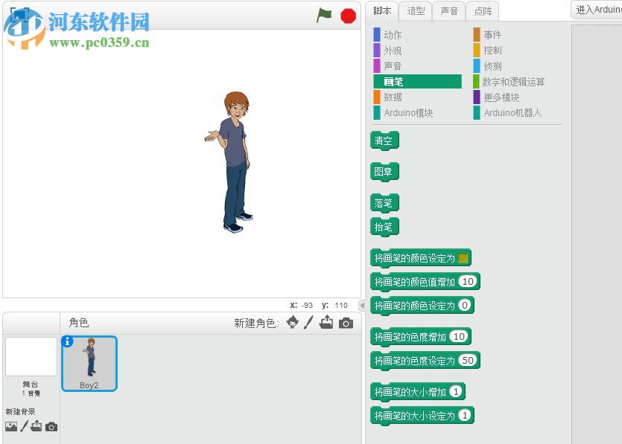This screenshot has width=622, height=444.
Task: Open paint new sprite brush icon
Action: point(309,323)
